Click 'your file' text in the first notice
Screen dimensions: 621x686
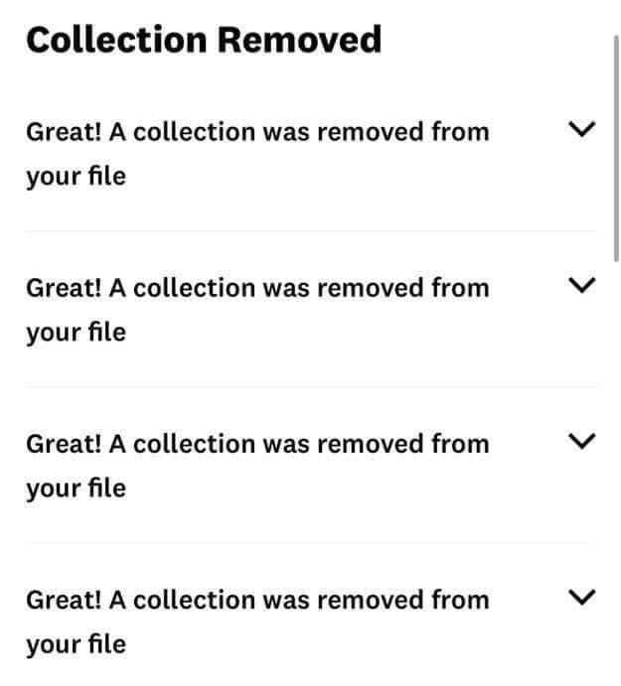(x=77, y=177)
